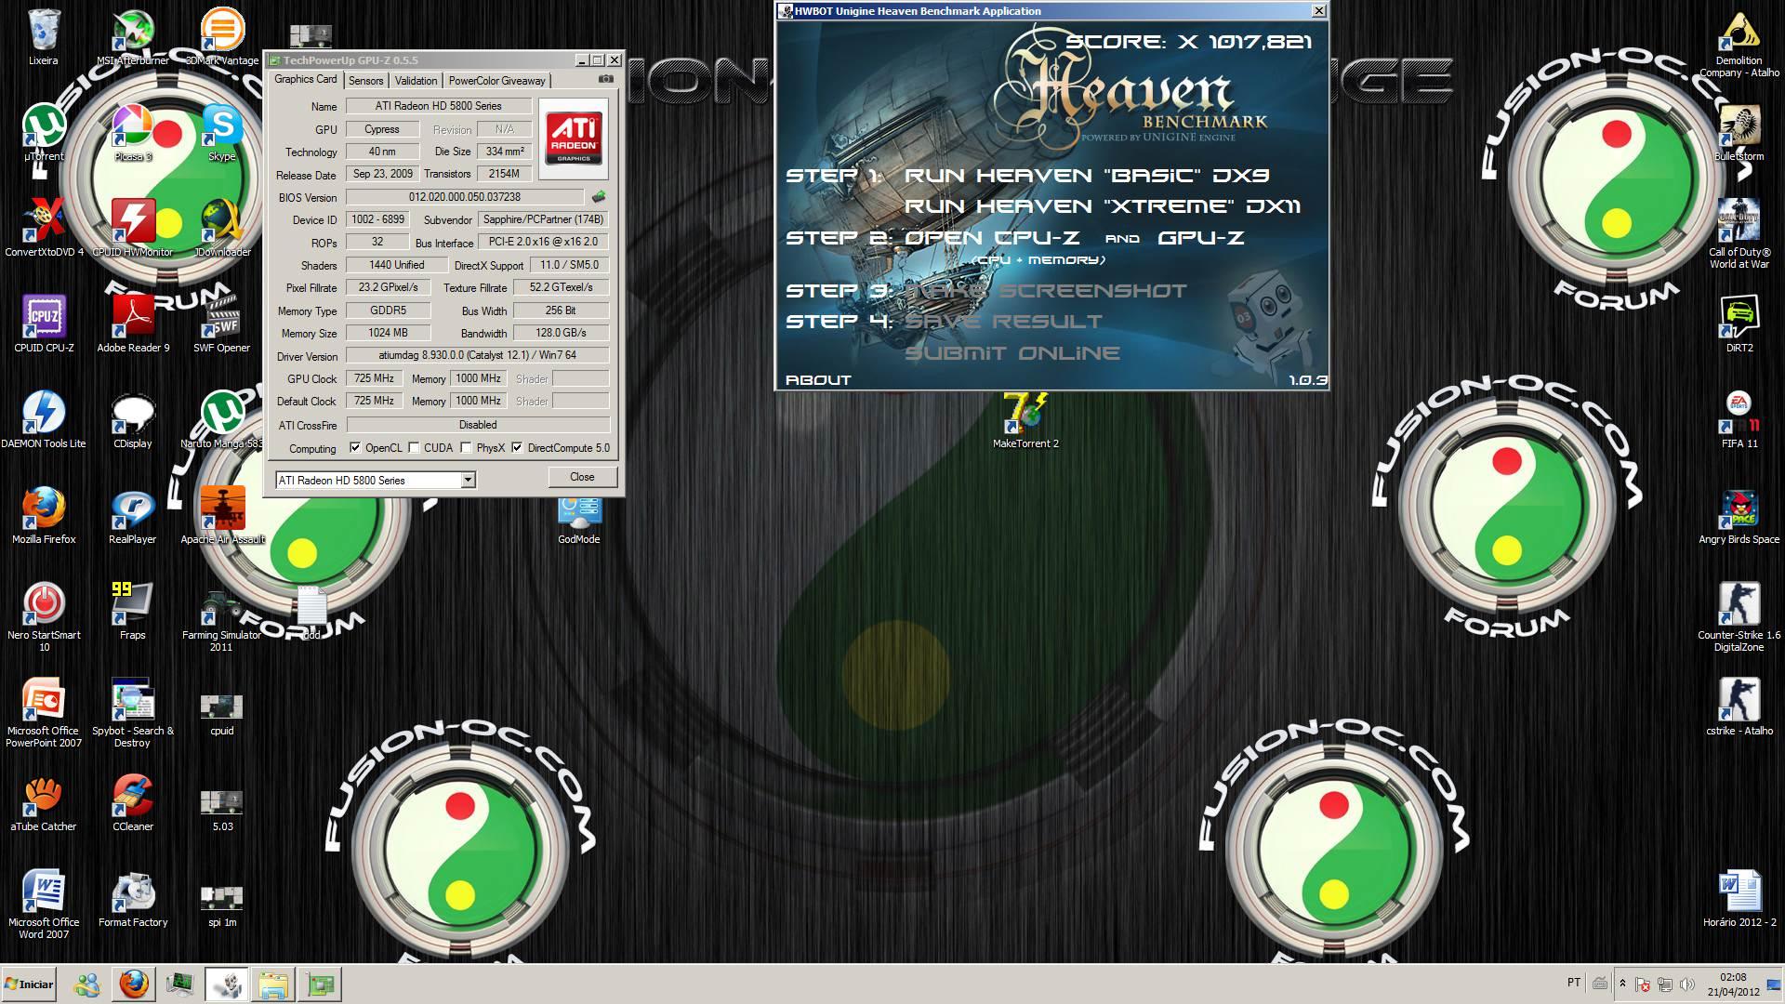The image size is (1785, 1004).
Task: Open Windows Explorer folder in taskbar
Action: point(273,984)
